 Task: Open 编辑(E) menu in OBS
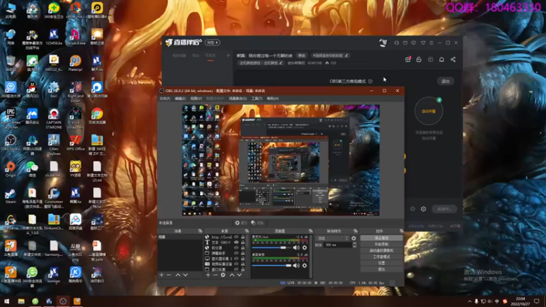180,99
